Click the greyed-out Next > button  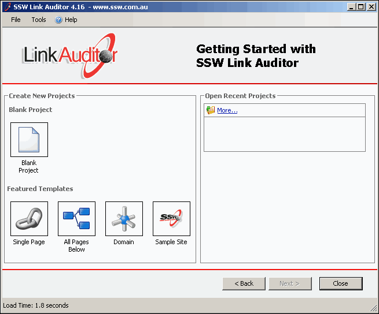tap(290, 283)
